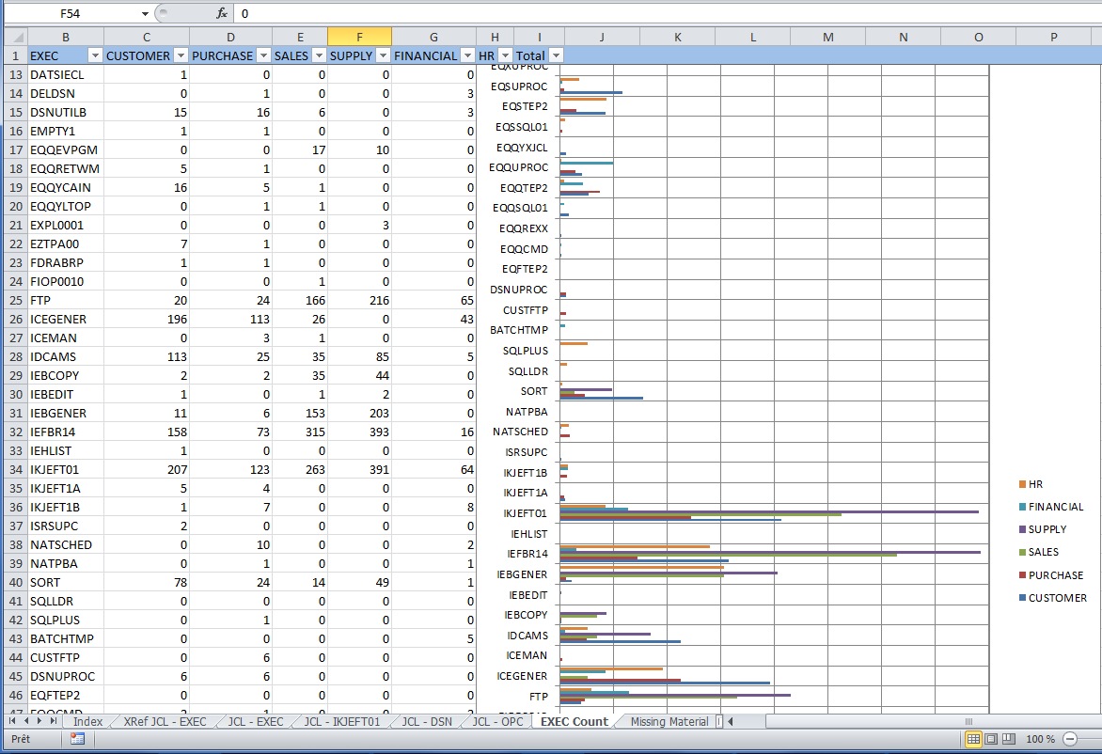This screenshot has height=754, width=1102.
Task: Open the CUSTOMER column filter dropdown
Action: point(181,55)
